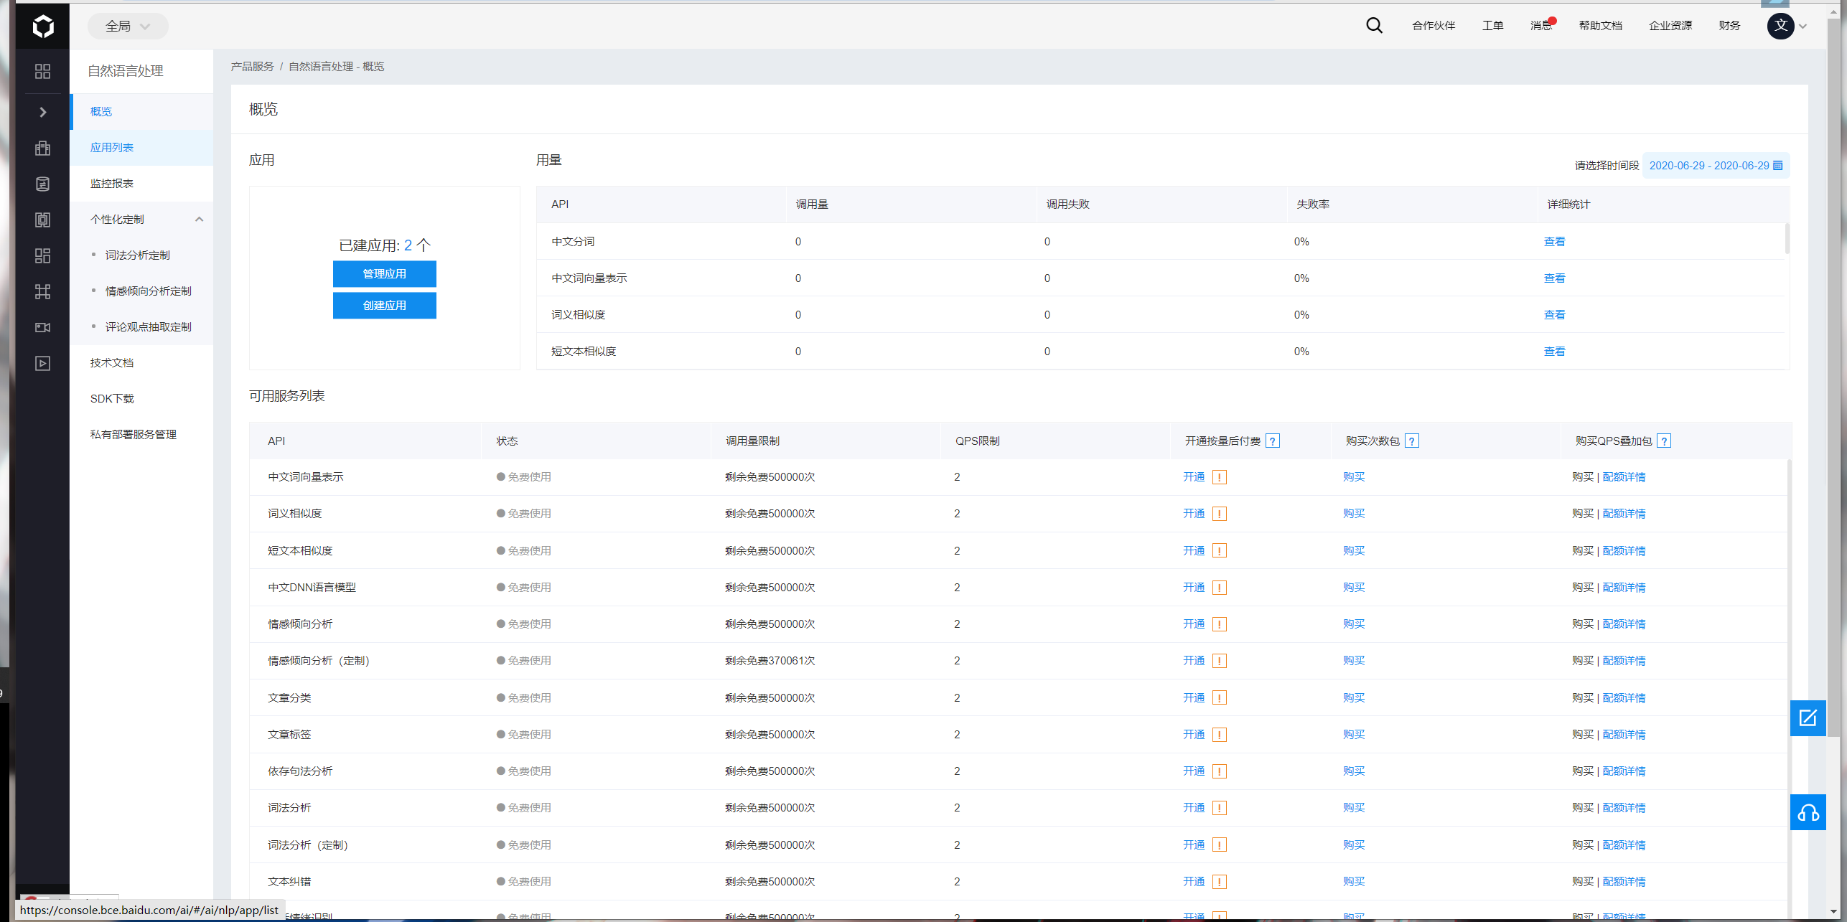
Task: Open the 企业资源 top menu
Action: (1670, 26)
